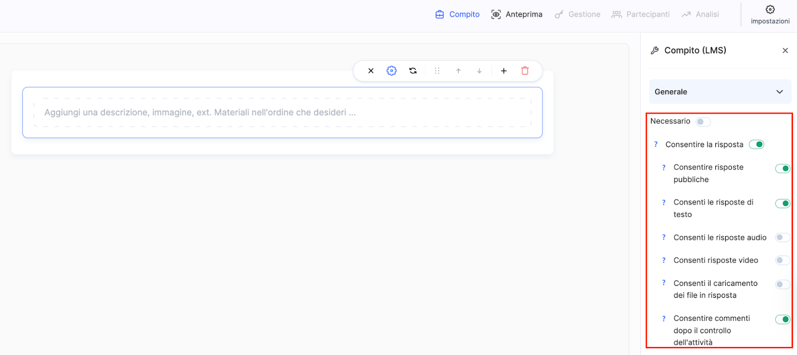The width and height of the screenshot is (797, 355).
Task: Enable Consenti risposte video switch
Action: pos(782,261)
